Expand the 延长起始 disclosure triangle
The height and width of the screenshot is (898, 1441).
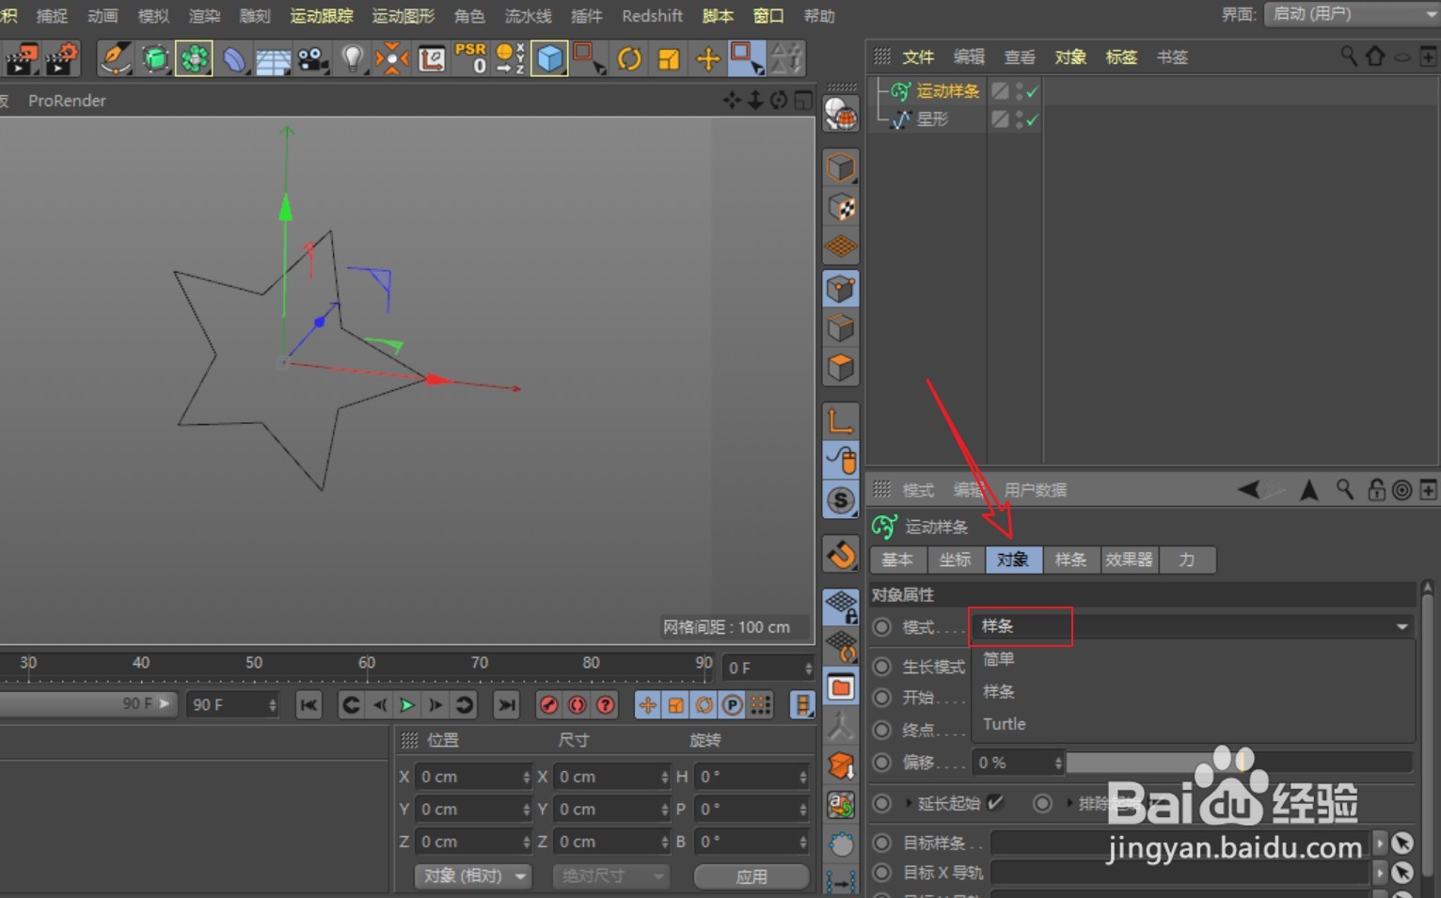click(909, 803)
